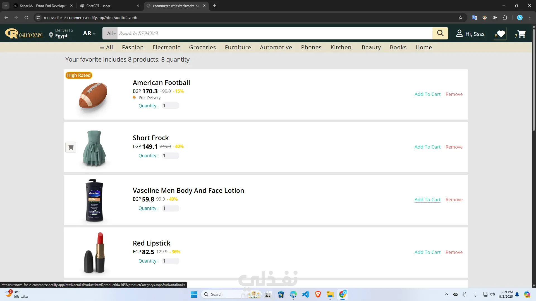
Task: Bookmark this page with the star icon
Action: tap(461, 18)
